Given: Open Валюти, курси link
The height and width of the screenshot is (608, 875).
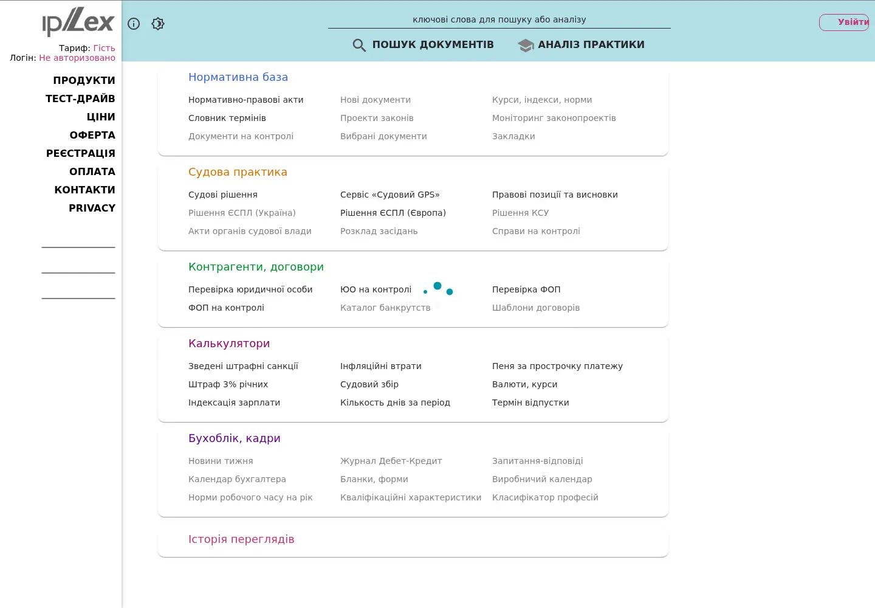Looking at the screenshot, I should tap(524, 384).
